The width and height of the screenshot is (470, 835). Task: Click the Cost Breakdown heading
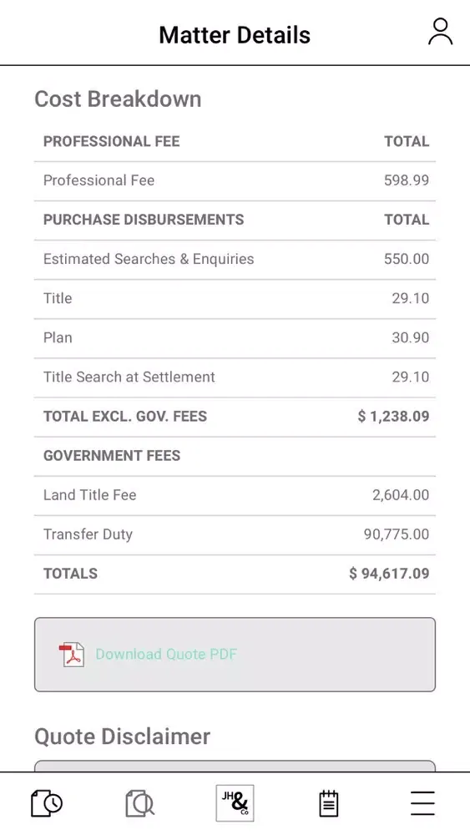(119, 99)
